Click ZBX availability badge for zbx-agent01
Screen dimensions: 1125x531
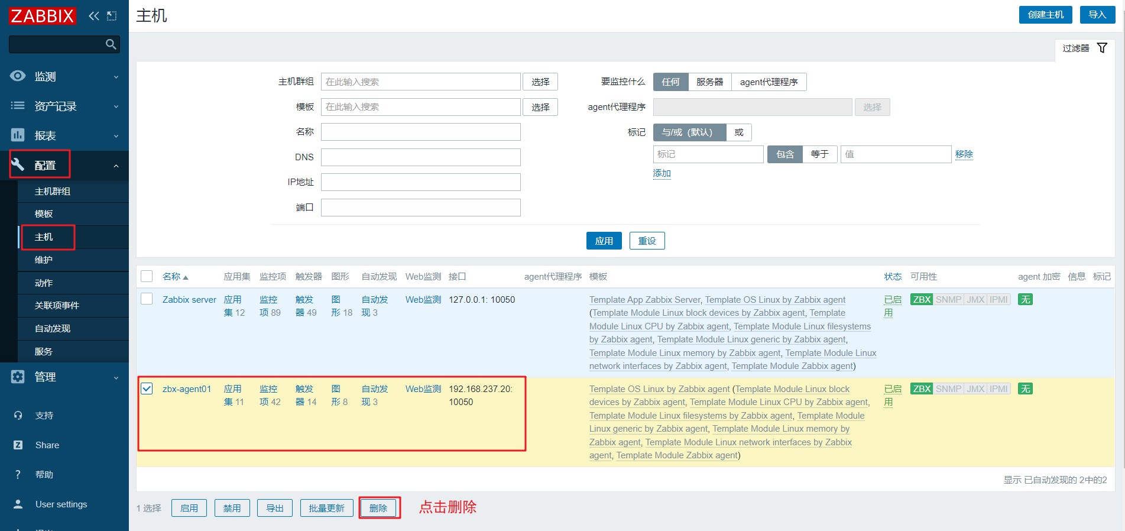tap(922, 389)
